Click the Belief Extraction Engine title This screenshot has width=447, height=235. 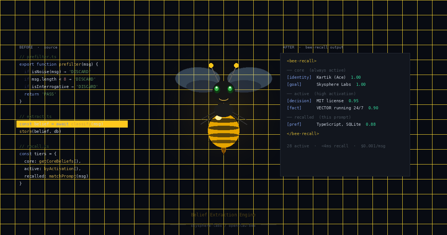[x=223, y=214]
